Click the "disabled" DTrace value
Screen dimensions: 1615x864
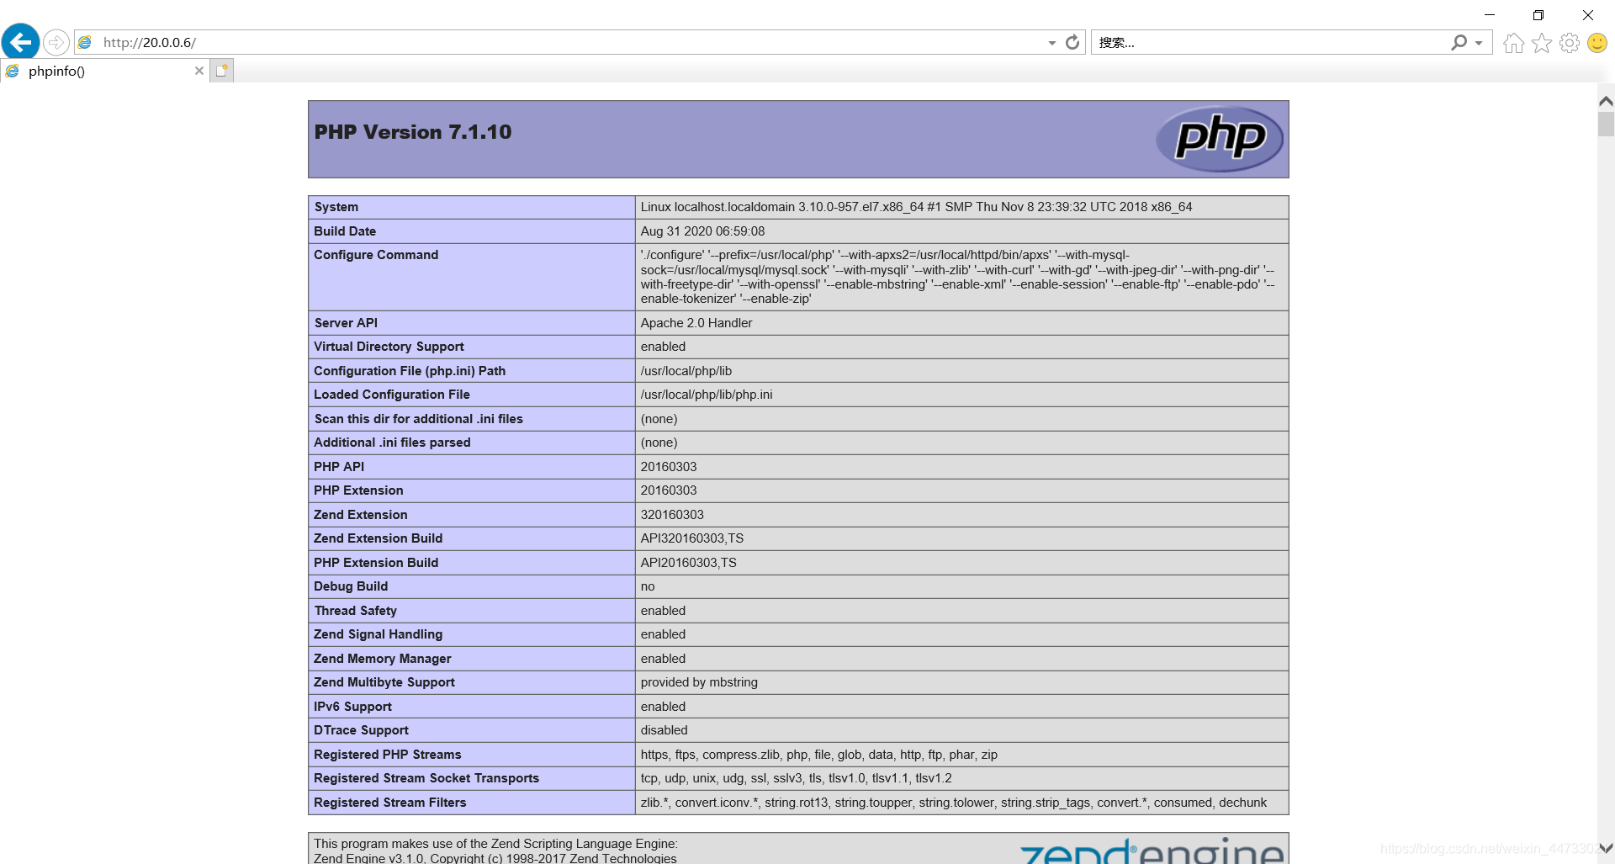tap(664, 730)
